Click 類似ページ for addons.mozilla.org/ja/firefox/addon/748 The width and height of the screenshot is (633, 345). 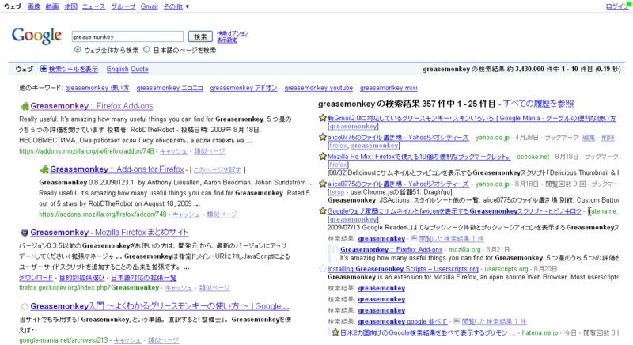click(x=210, y=151)
